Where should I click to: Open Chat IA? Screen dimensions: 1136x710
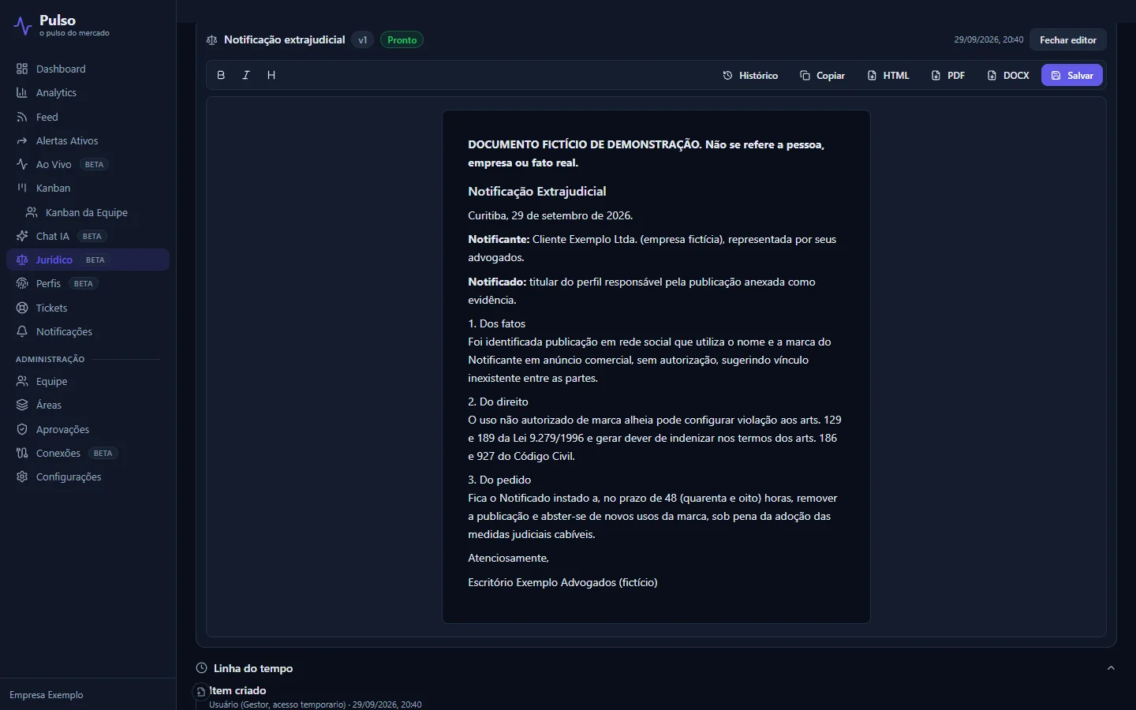(88, 236)
